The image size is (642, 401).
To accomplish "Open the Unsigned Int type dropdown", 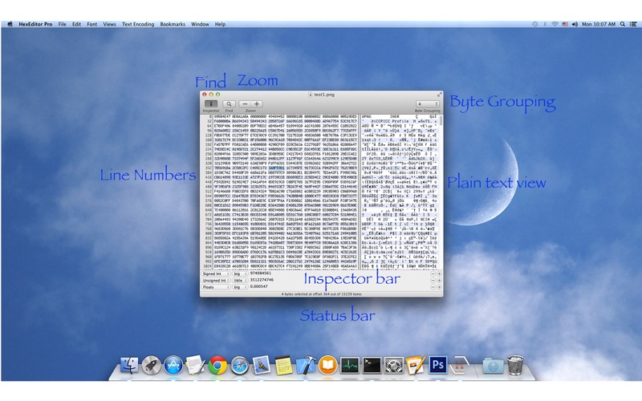I will pos(215,280).
